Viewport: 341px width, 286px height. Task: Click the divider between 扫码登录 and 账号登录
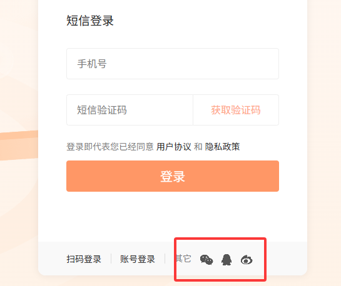pyautogui.click(x=111, y=259)
